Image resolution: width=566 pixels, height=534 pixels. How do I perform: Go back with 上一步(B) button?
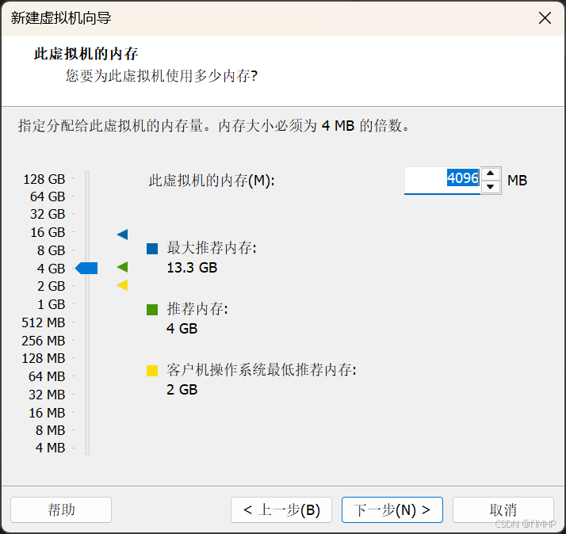tap(281, 509)
